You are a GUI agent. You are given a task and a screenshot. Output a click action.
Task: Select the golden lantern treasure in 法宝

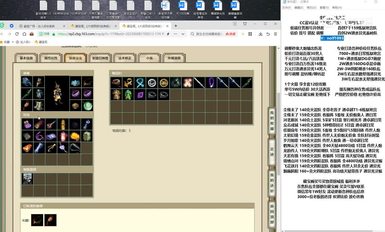coord(63,124)
